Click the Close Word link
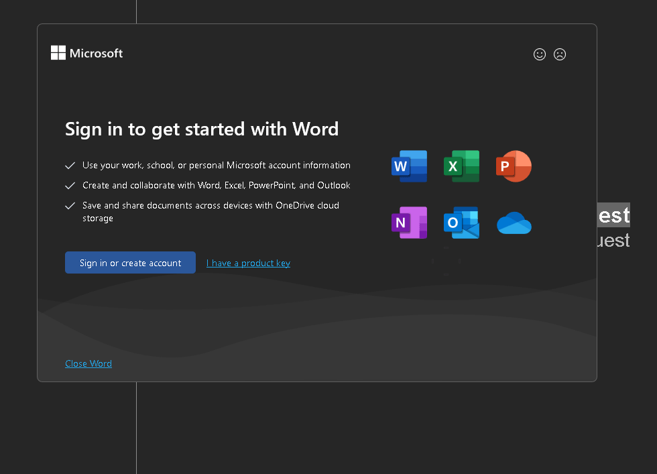 tap(88, 363)
